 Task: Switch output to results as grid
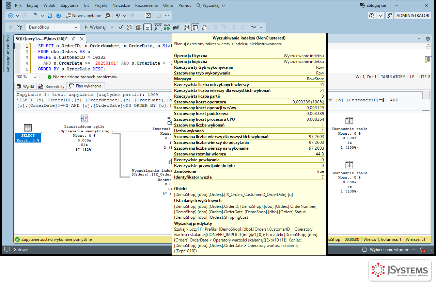coord(195,27)
